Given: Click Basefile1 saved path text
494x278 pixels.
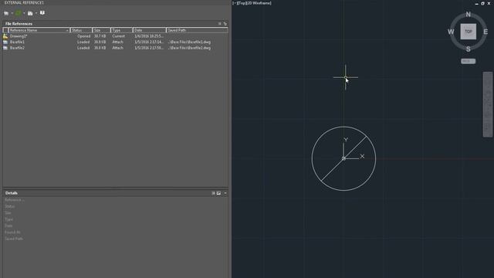Looking at the screenshot, I should pos(189,42).
